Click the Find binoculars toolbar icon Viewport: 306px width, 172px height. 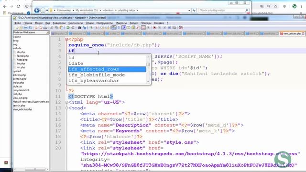79,28
